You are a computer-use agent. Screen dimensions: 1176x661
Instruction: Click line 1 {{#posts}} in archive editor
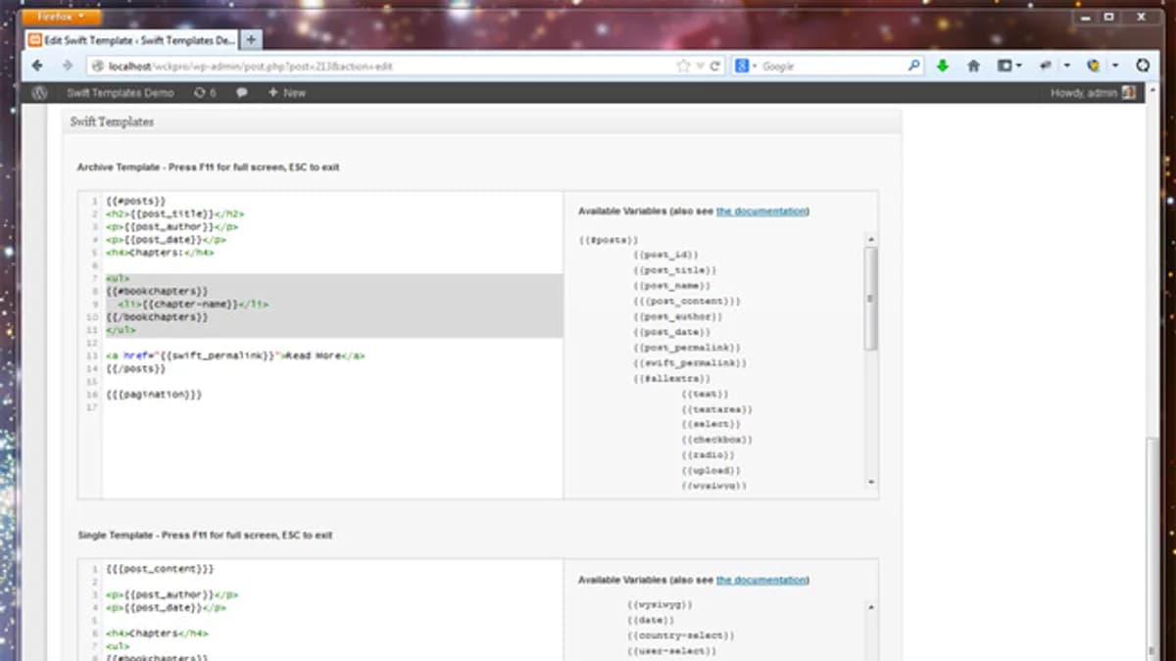136,201
